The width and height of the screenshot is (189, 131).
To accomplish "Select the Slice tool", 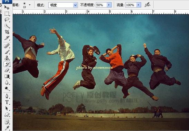I will pyautogui.click(x=7, y=38).
